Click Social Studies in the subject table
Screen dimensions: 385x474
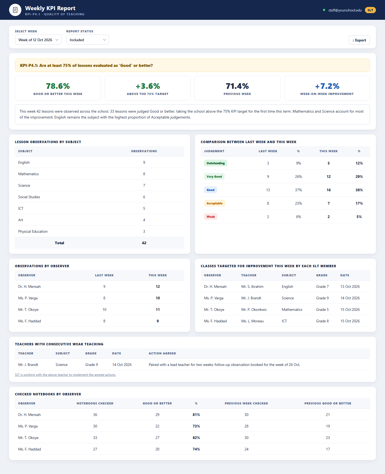(x=29, y=197)
